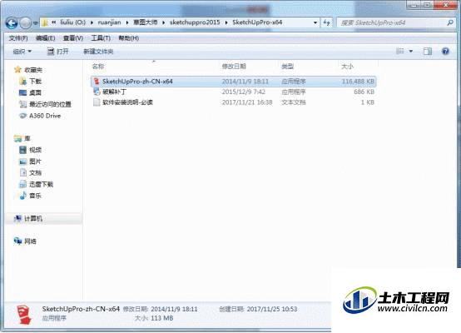Open A360 Drive
The height and width of the screenshot is (333, 461).
coord(40,116)
